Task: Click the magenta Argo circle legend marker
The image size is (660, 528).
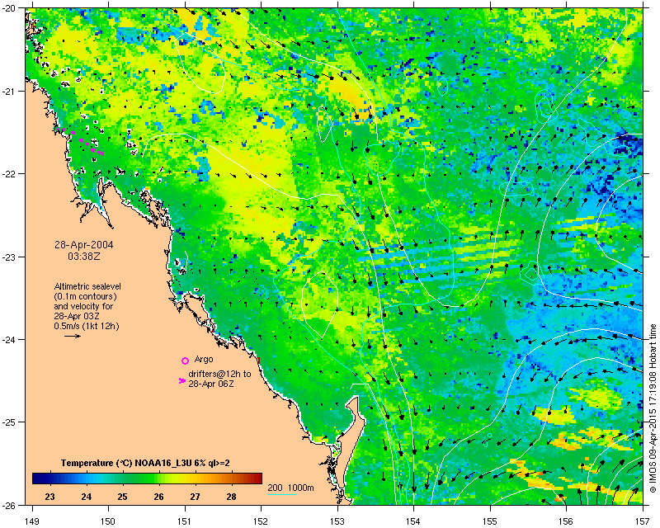Action: click(x=185, y=361)
